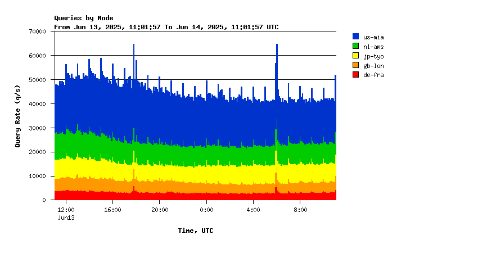Click the 12:00 time axis label

(x=66, y=210)
